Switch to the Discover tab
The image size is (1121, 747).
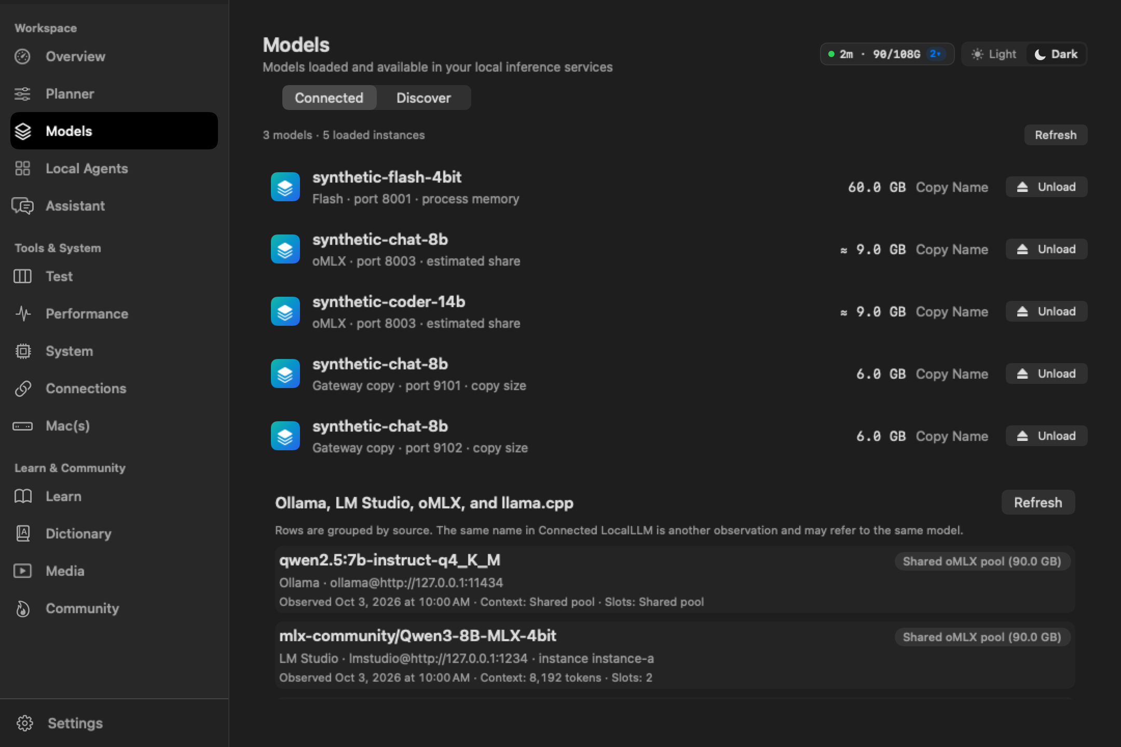pos(423,98)
